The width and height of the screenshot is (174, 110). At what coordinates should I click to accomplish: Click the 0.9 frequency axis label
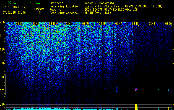click(2, 63)
